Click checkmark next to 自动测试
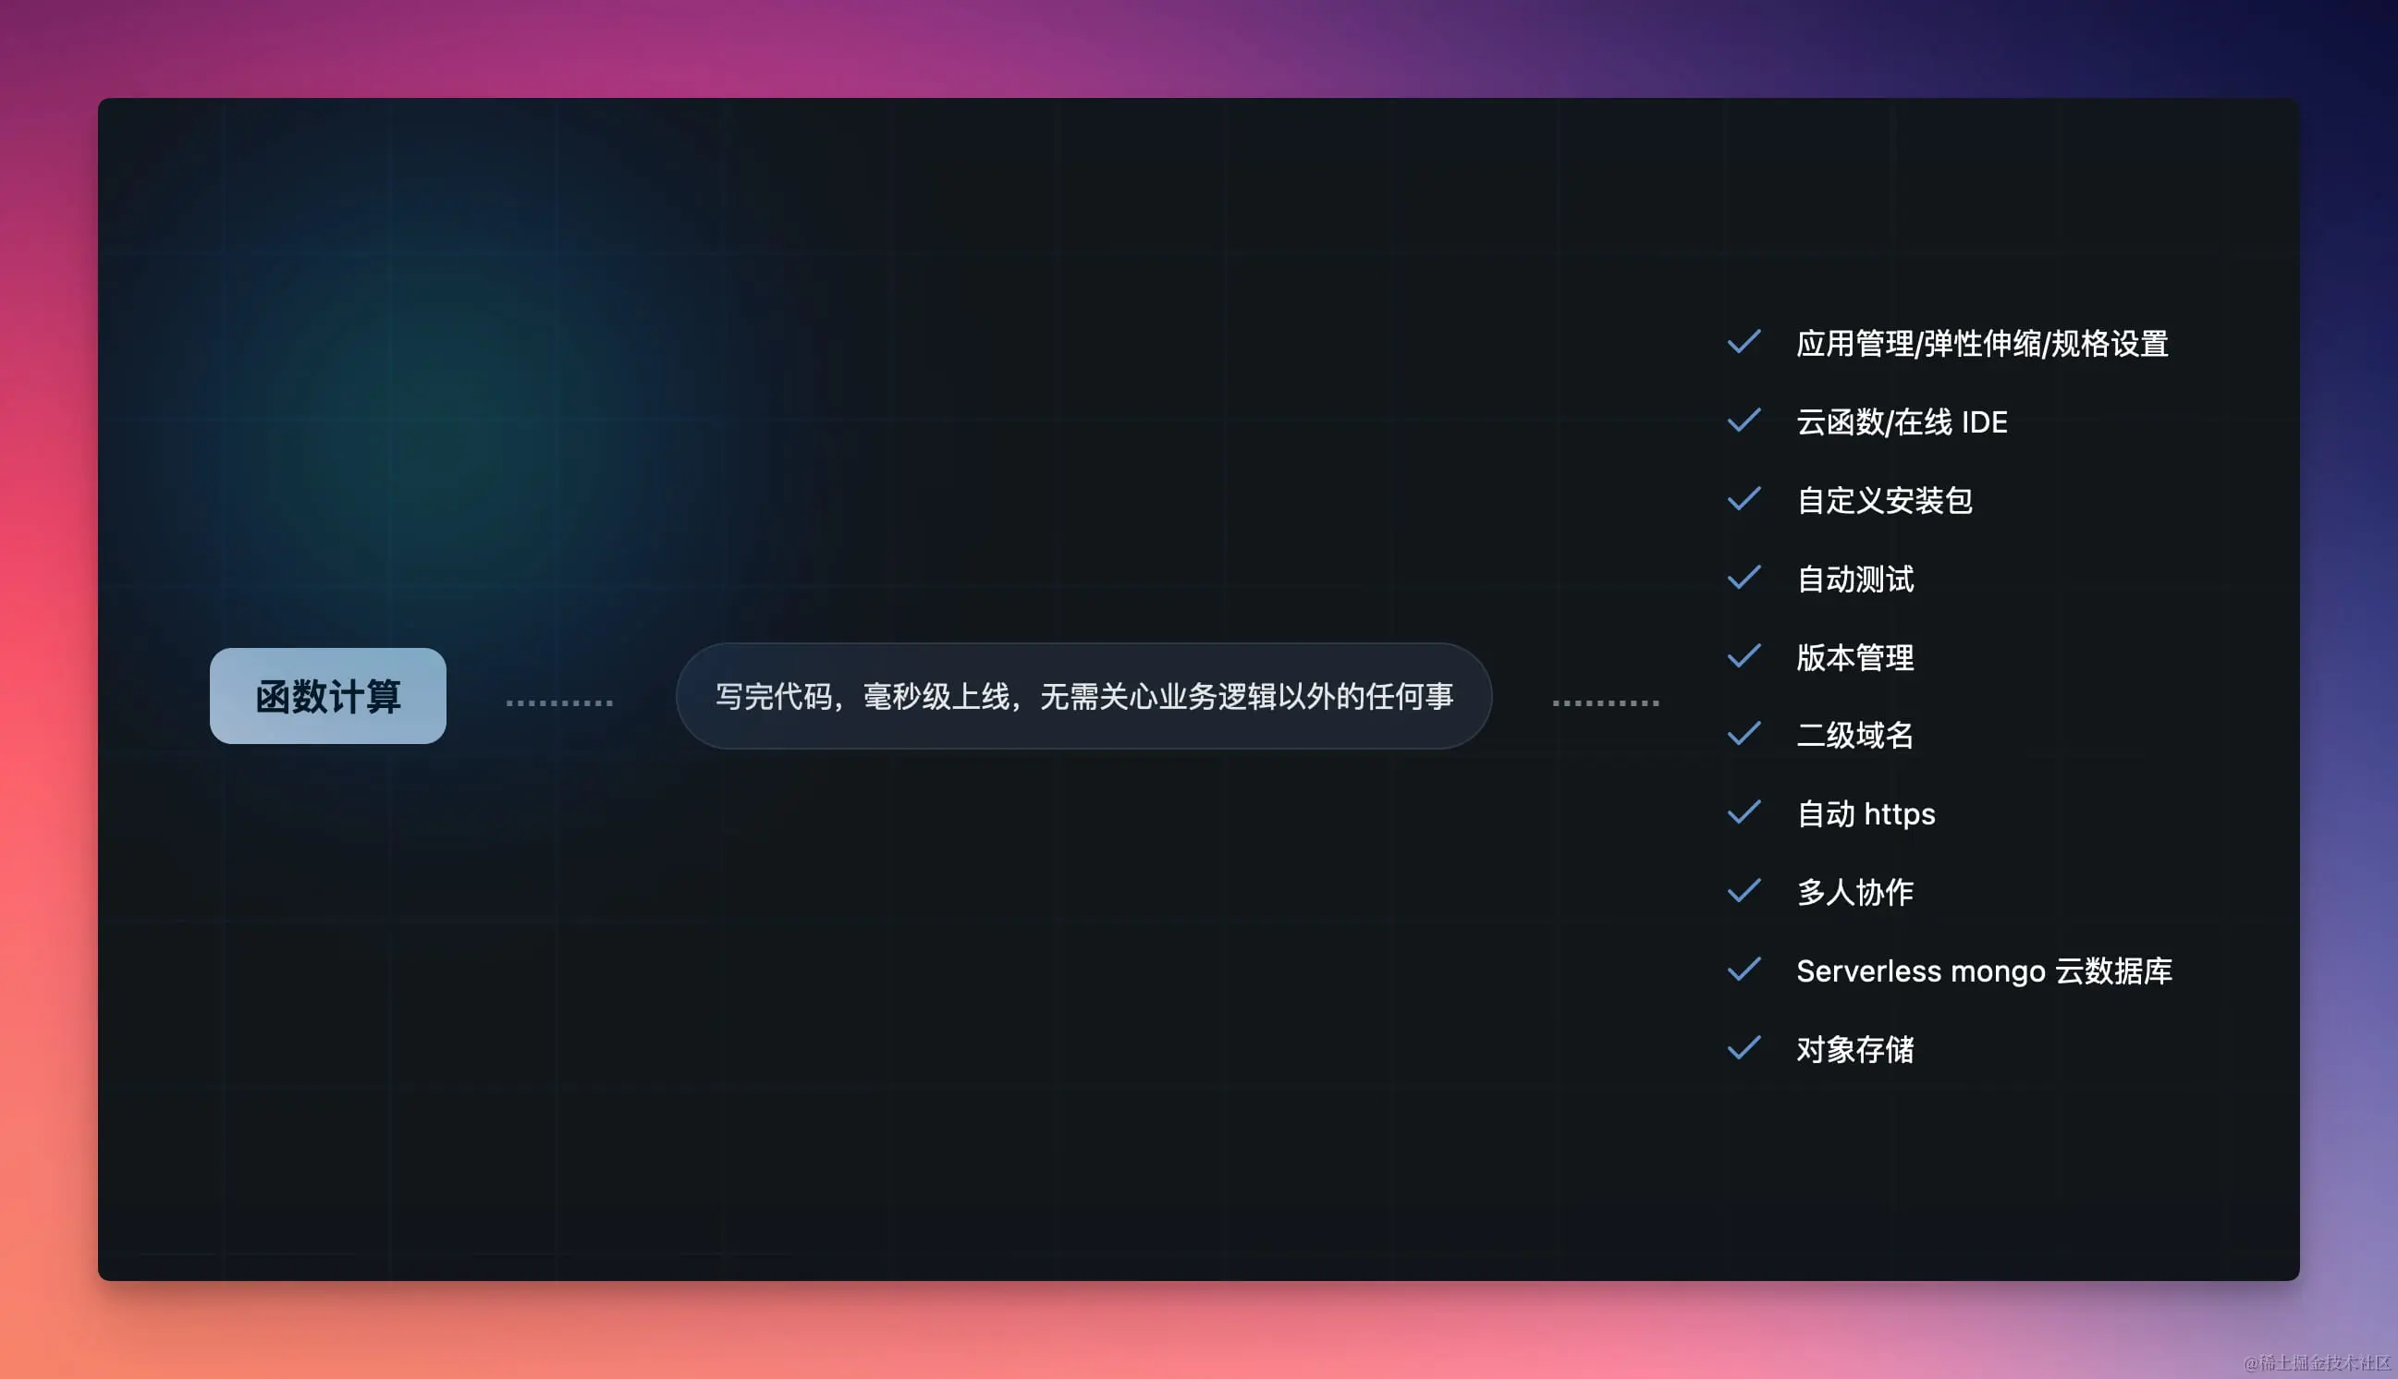 tap(1743, 578)
